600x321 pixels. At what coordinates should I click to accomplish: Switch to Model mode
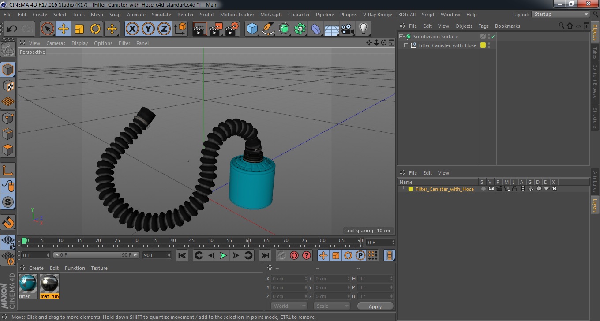click(8, 70)
